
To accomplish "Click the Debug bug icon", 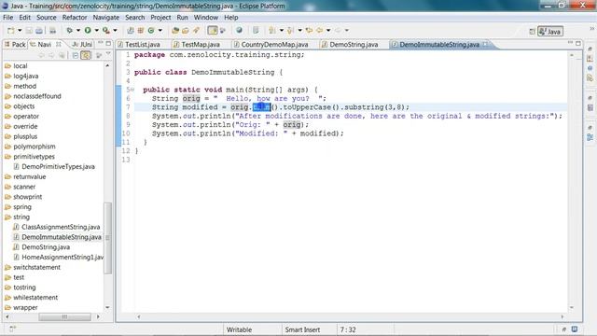I will [x=69, y=31].
